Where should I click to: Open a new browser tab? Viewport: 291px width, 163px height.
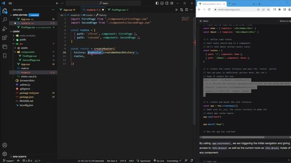pos(259,4)
